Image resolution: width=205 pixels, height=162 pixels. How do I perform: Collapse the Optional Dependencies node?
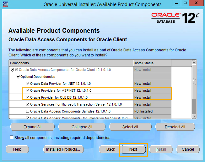click(18, 77)
